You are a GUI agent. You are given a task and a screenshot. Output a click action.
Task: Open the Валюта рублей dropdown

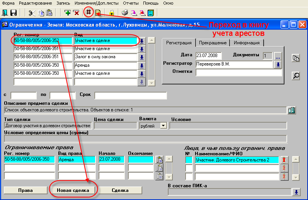pos(163,125)
